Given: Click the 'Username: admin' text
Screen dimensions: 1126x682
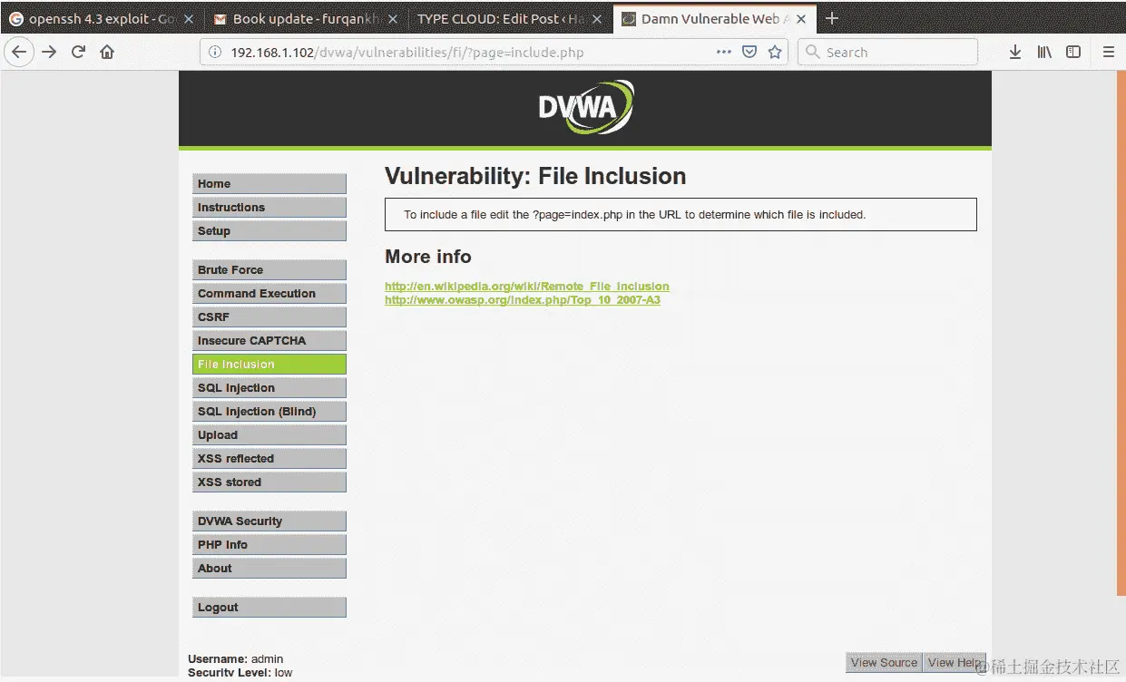Looking at the screenshot, I should point(236,659).
